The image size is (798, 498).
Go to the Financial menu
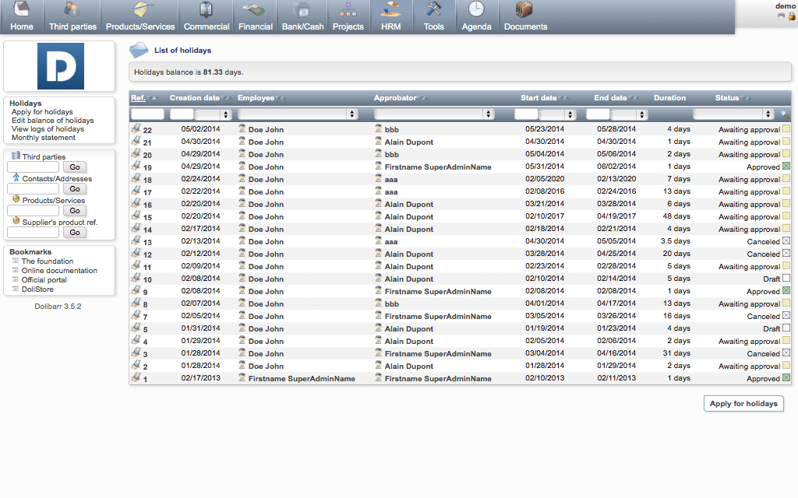point(256,17)
